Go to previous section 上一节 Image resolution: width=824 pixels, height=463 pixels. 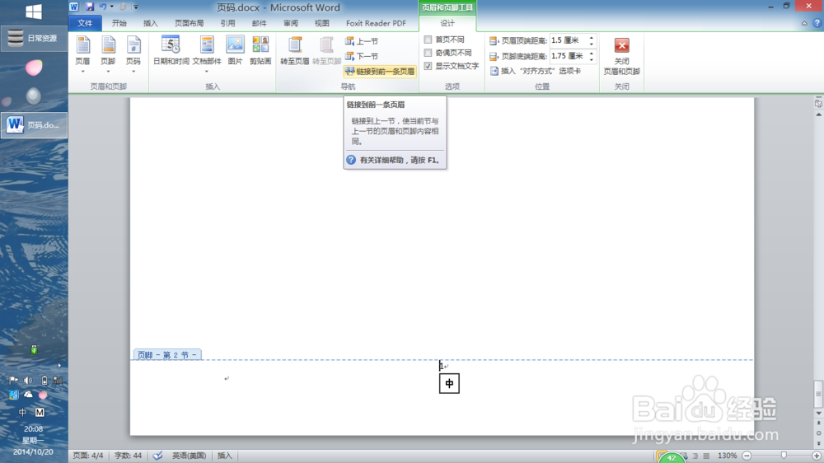(x=362, y=41)
